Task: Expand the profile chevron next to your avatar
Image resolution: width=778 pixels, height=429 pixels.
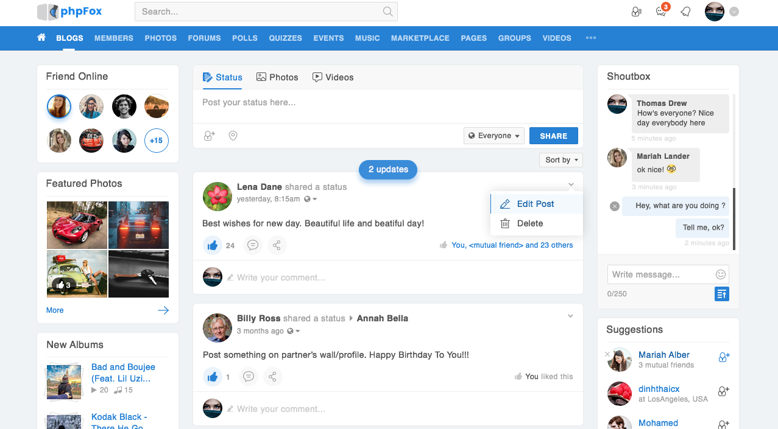Action: coord(733,12)
